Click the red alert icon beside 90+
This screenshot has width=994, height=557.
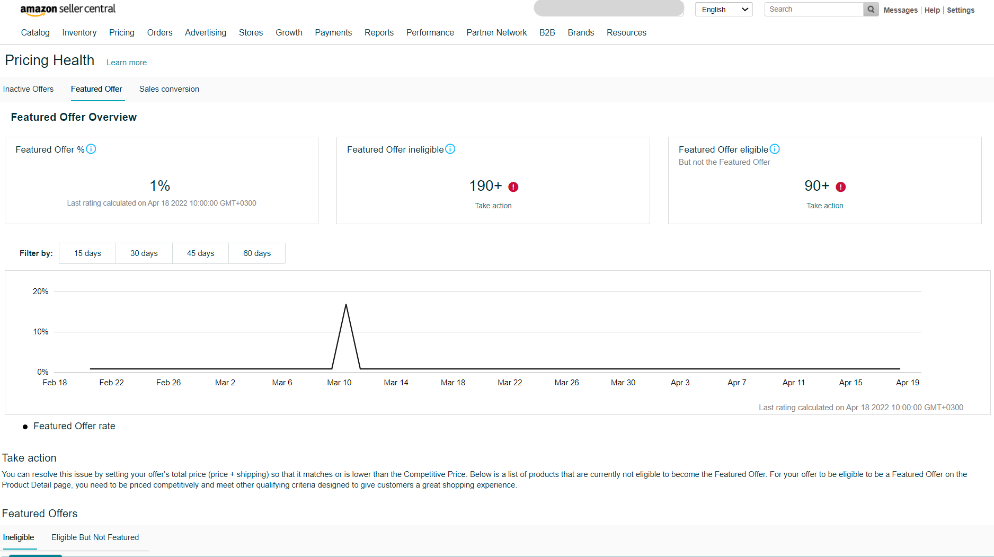click(841, 187)
